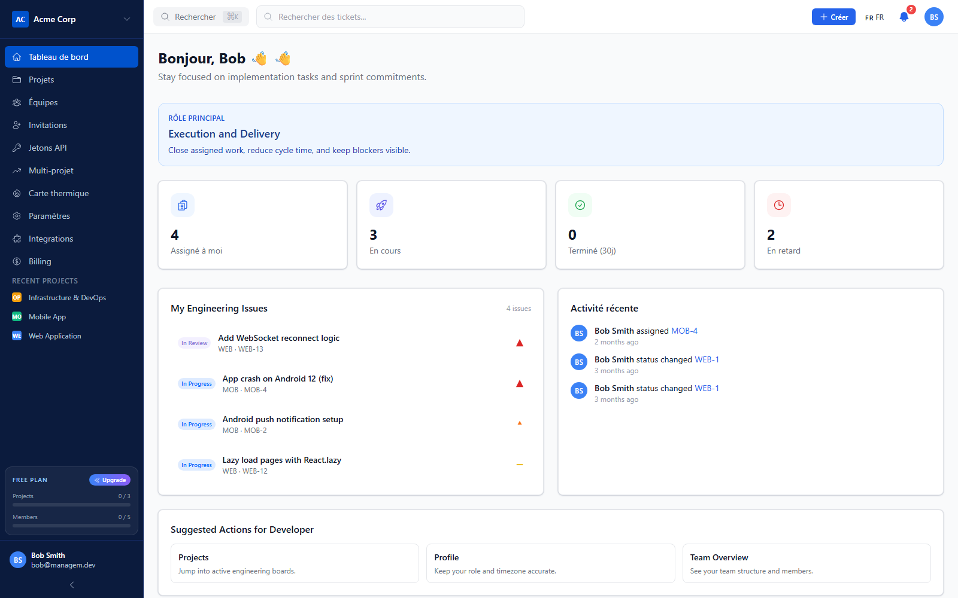Open the notifications bell icon
This screenshot has height=598, width=958.
[x=904, y=17]
